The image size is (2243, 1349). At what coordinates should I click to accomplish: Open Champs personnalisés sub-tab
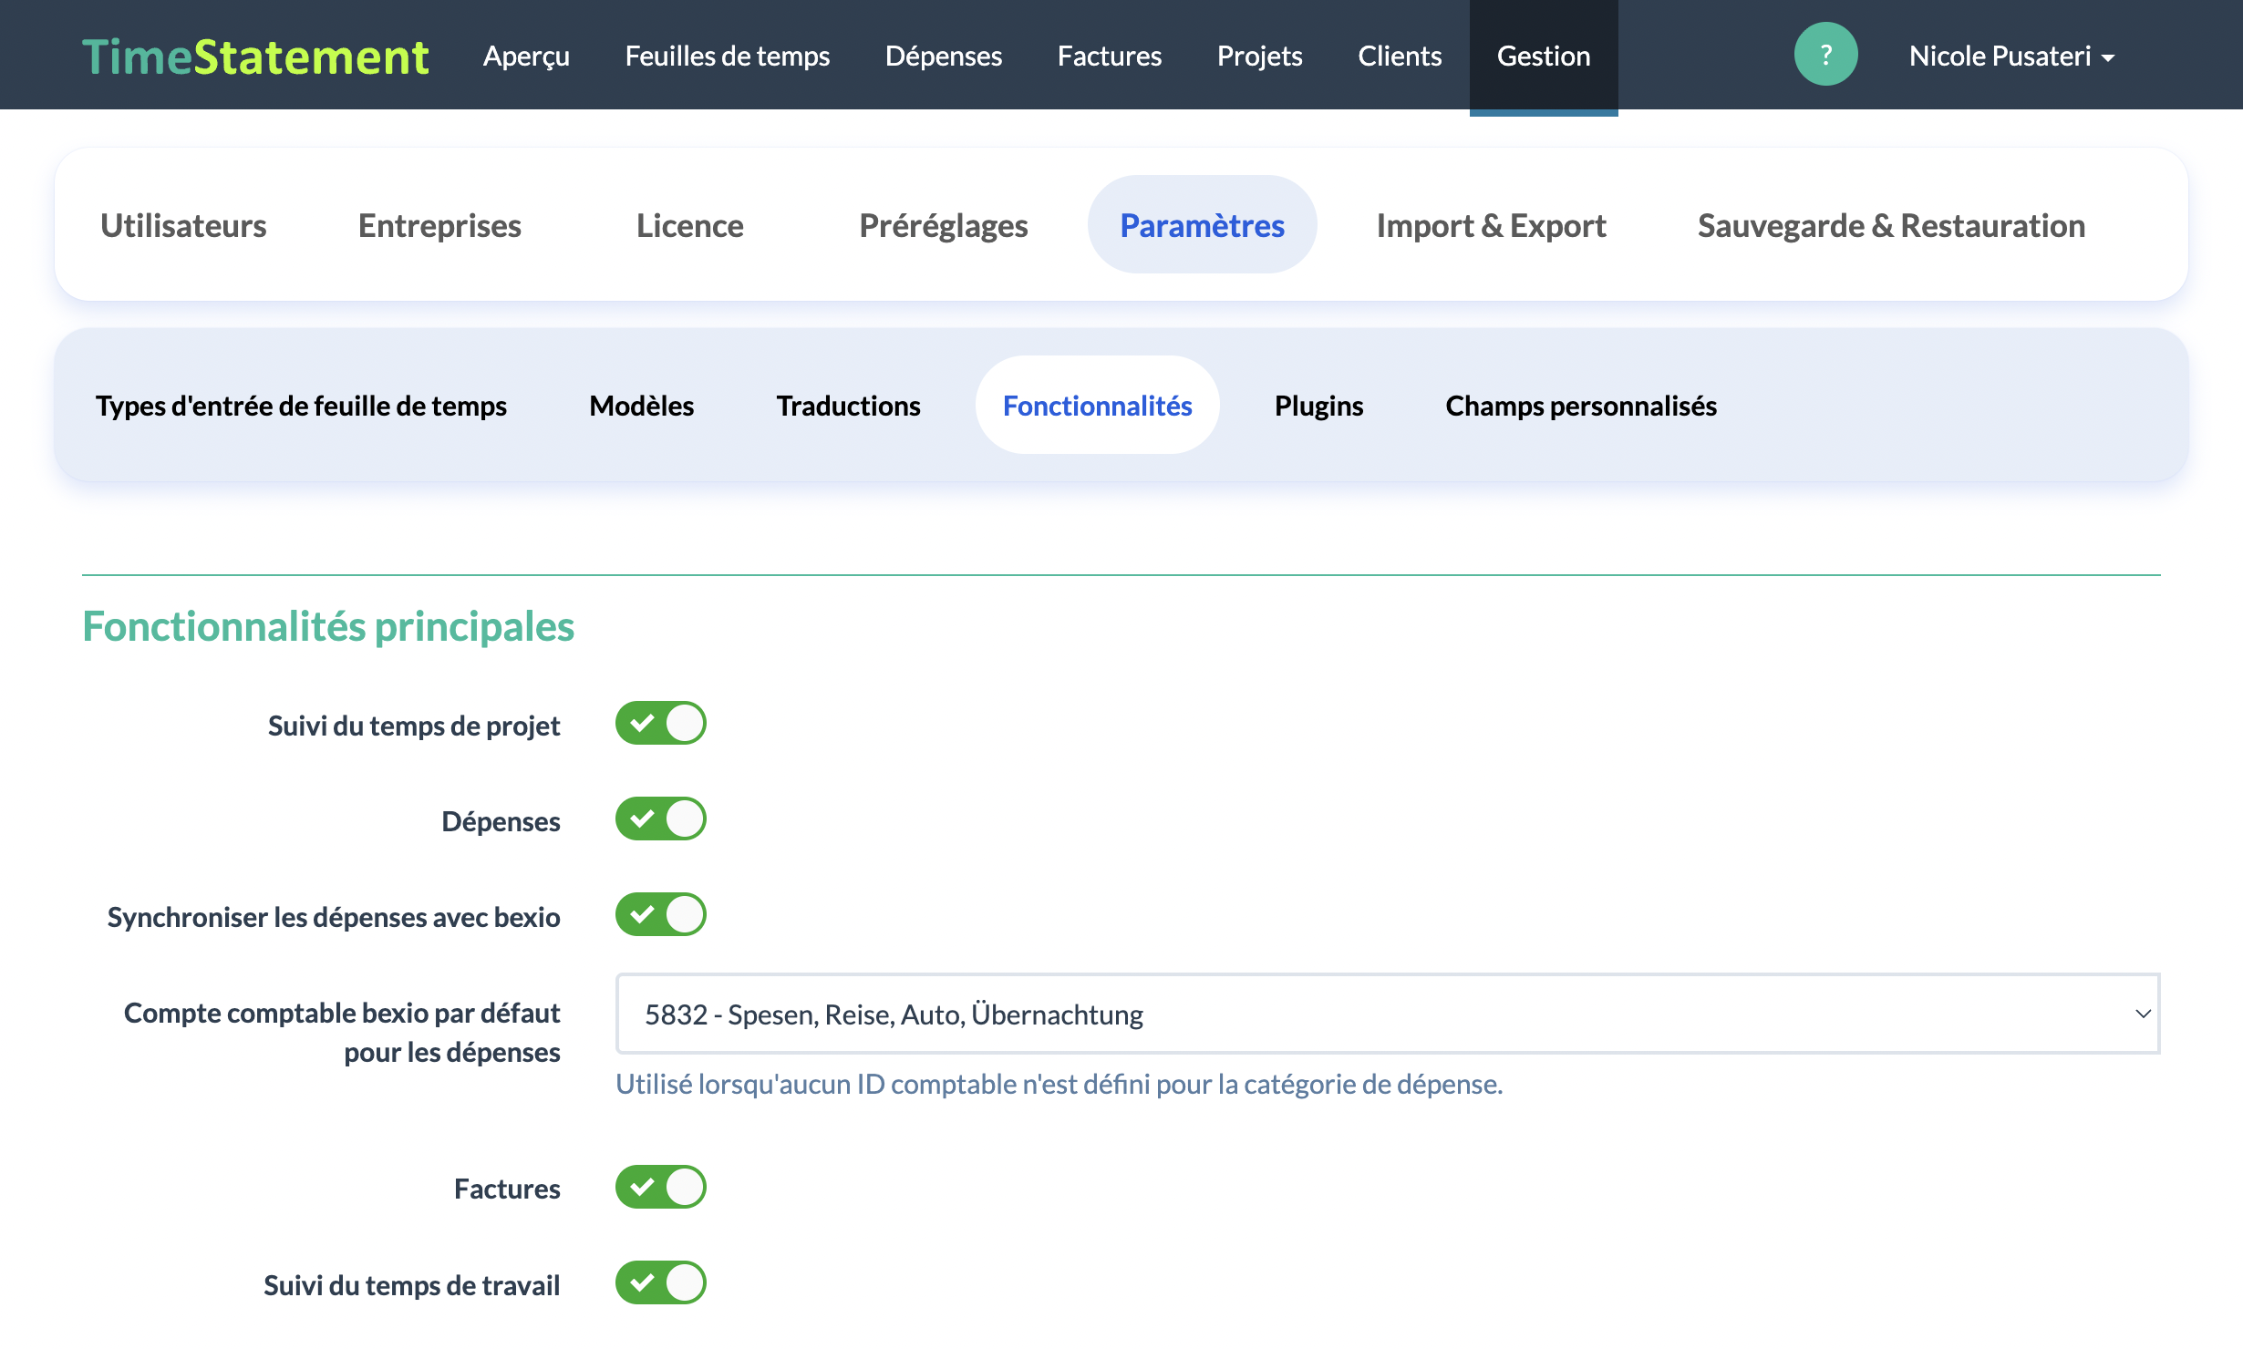pos(1581,406)
